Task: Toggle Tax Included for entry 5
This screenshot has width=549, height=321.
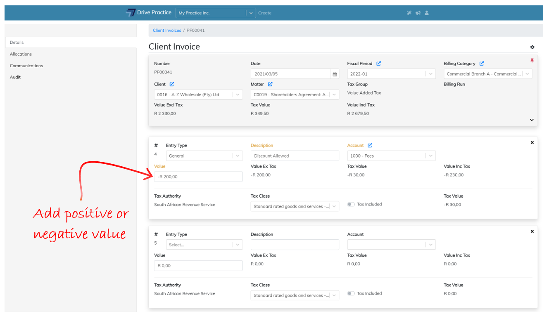Action: pyautogui.click(x=351, y=293)
